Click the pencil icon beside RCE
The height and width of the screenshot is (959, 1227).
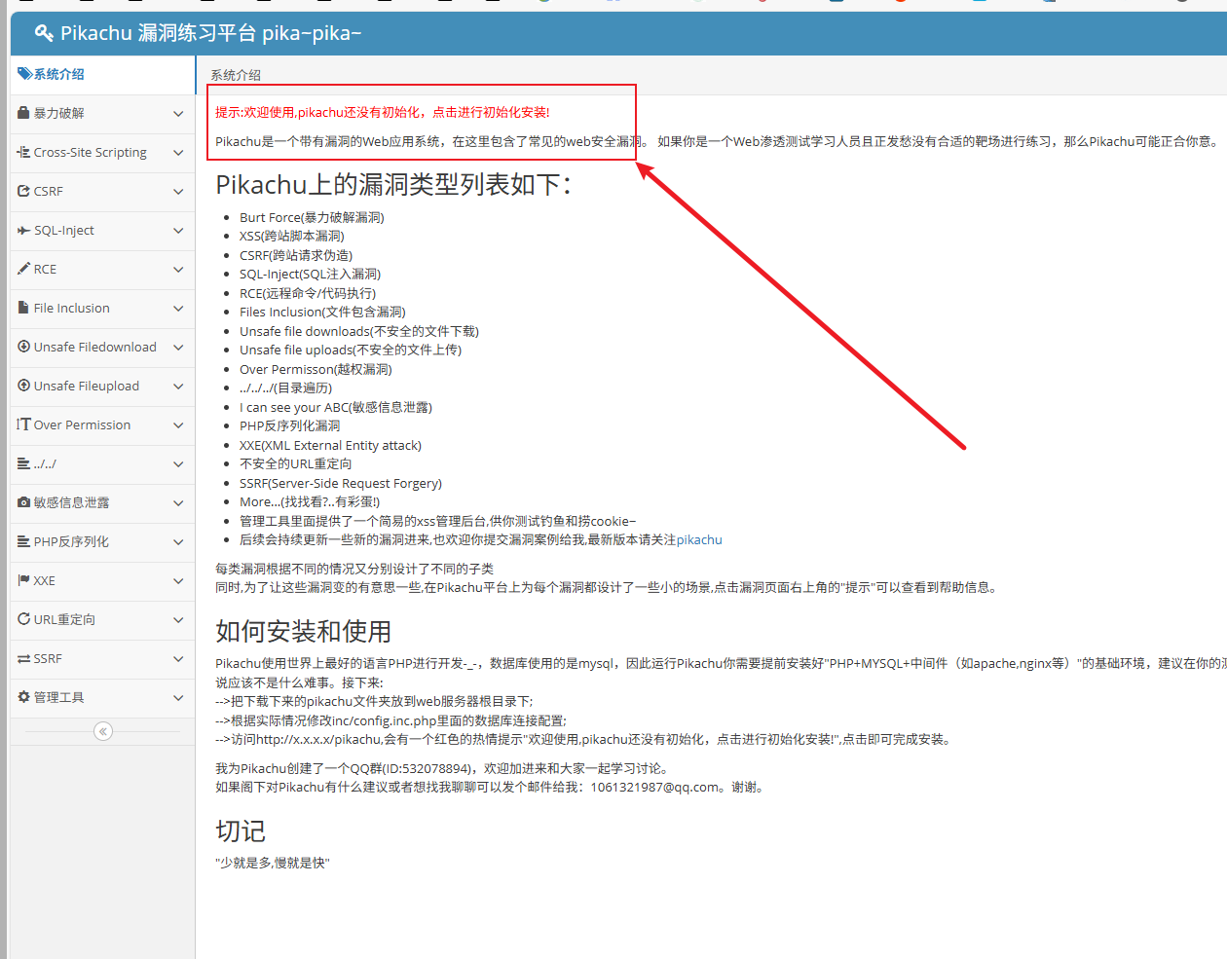coord(24,269)
